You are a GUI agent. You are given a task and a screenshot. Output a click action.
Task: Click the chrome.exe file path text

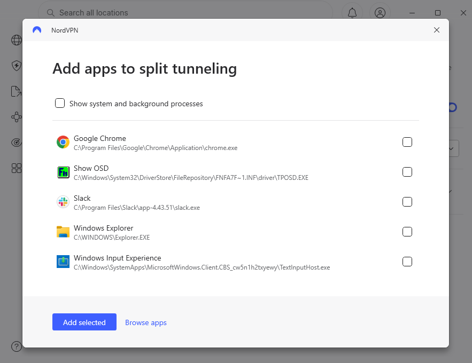156,148
